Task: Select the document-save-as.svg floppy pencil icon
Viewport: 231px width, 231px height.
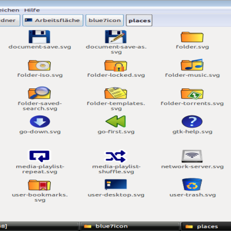Action: pyautogui.click(x=115, y=36)
